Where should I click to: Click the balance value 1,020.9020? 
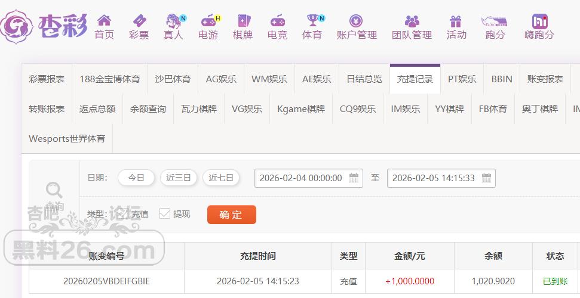(x=493, y=281)
